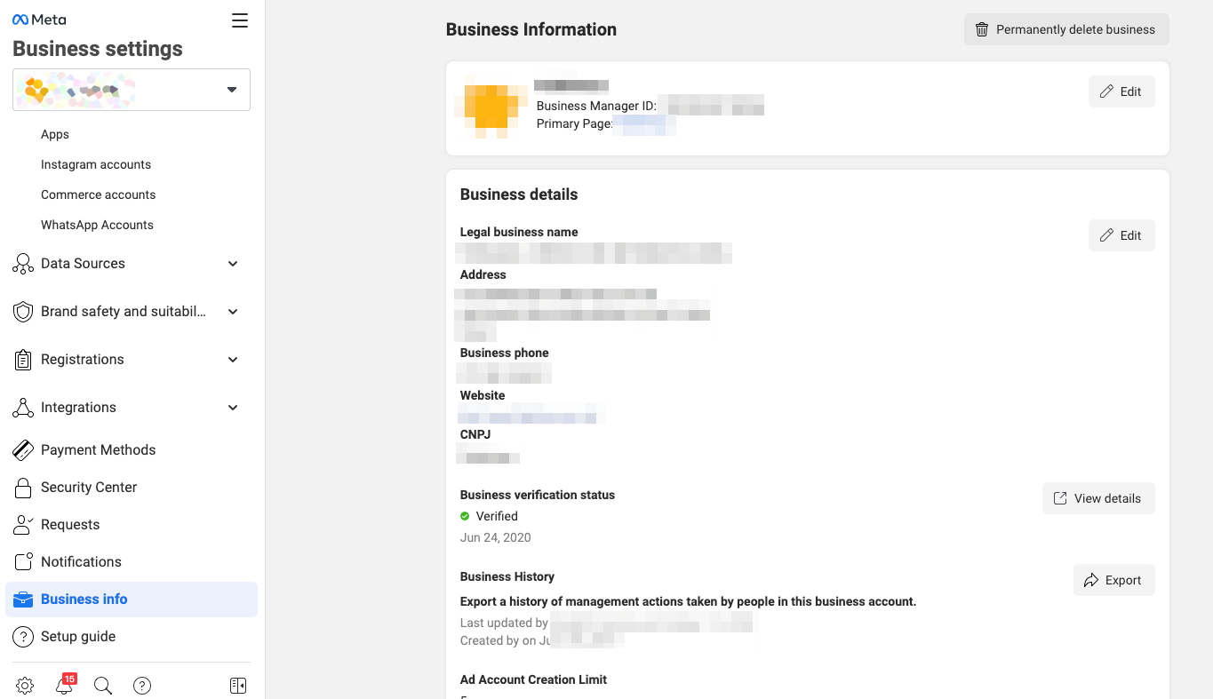
Task: Click the Legal business name label
Action: [519, 232]
